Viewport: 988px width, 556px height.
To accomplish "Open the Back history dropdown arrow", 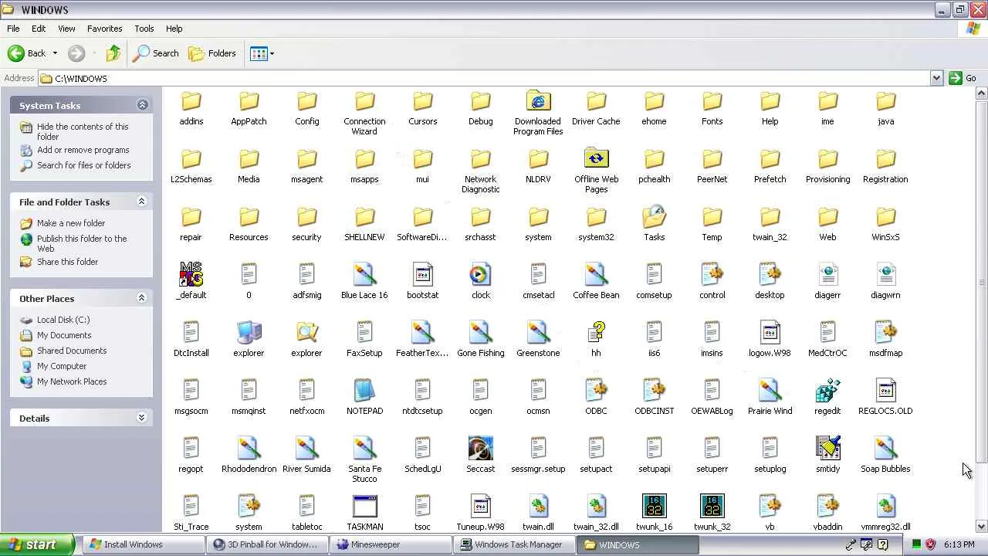I will [55, 53].
